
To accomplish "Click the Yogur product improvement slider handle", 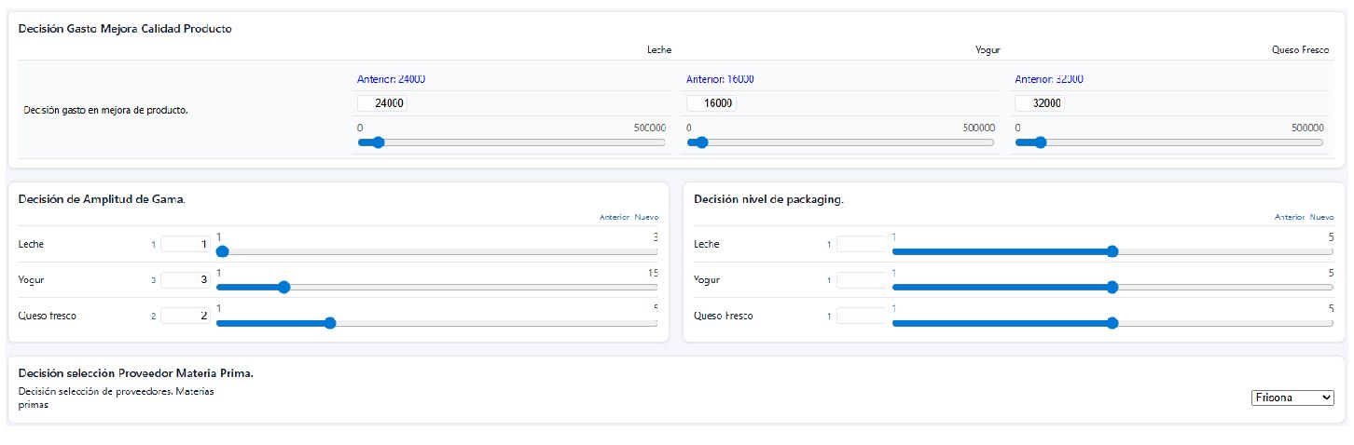I will (x=702, y=142).
